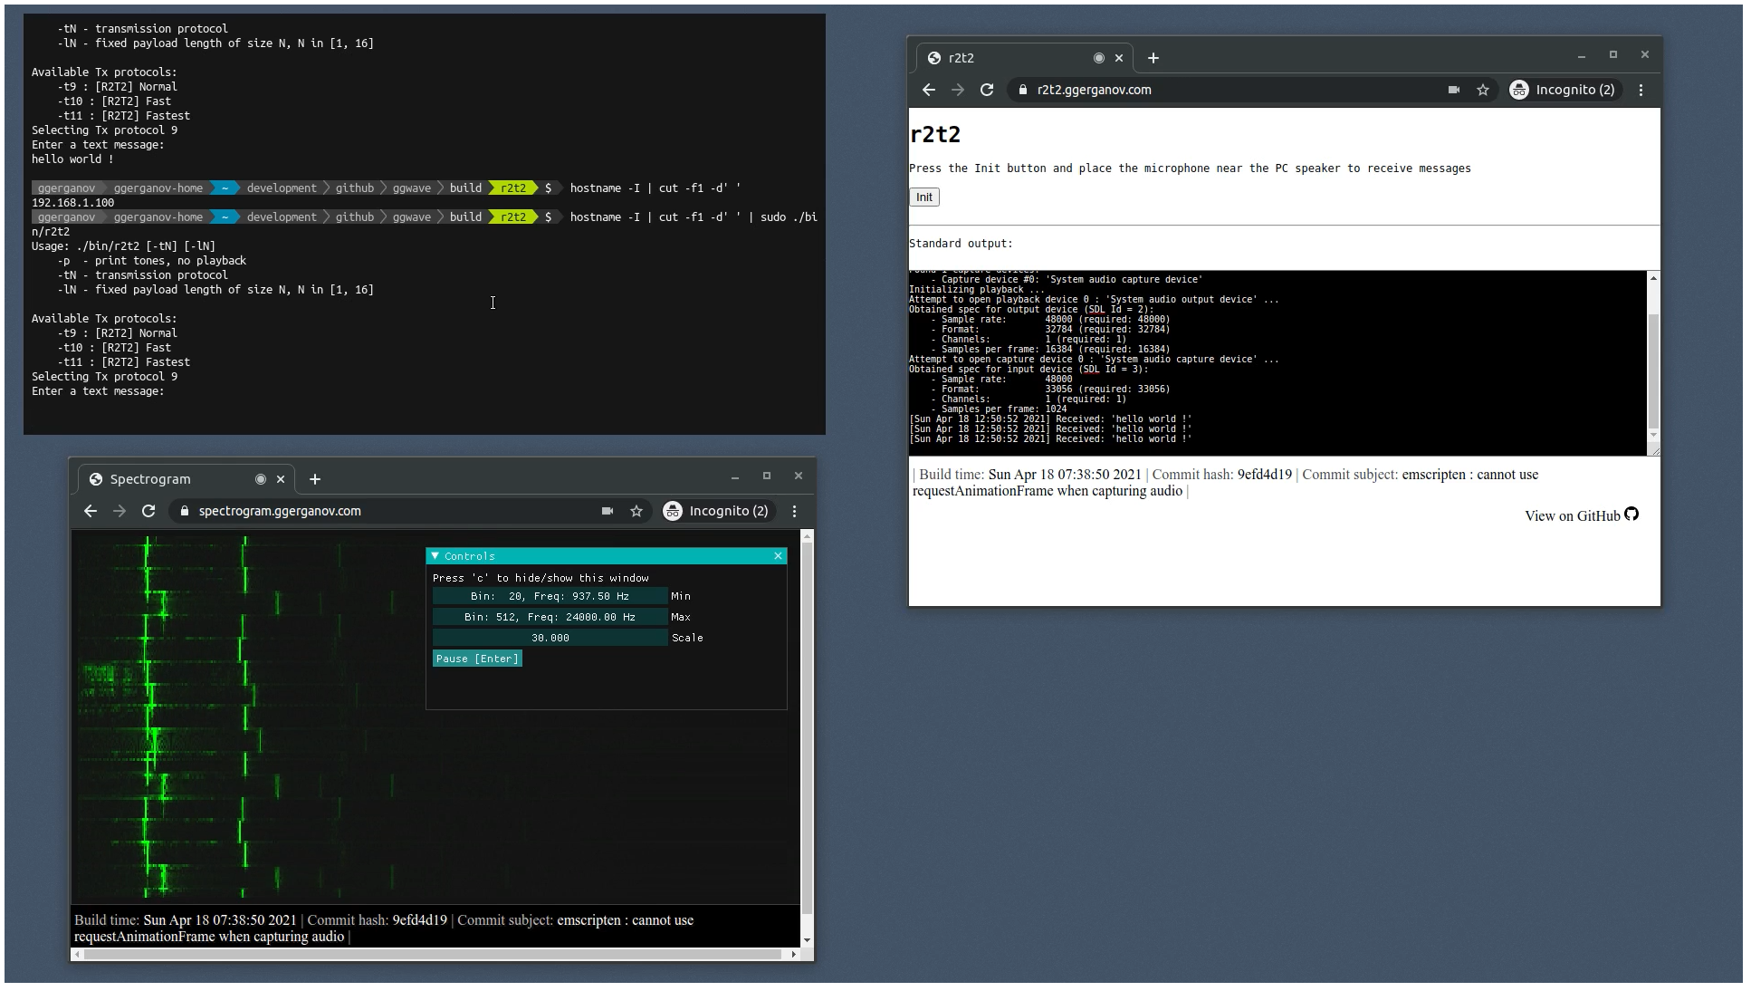The width and height of the screenshot is (1751, 991).
Task: Bookmark the spectrogram page with star icon
Action: 636,511
